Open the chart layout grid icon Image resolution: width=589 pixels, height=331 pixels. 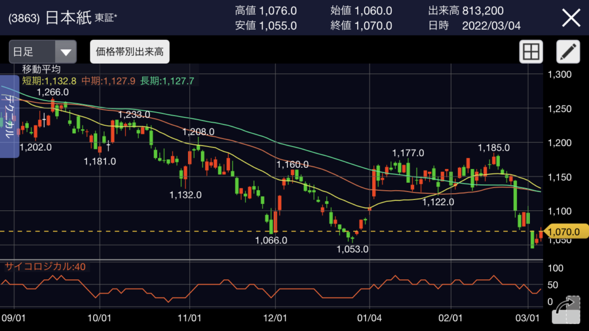[x=531, y=51]
